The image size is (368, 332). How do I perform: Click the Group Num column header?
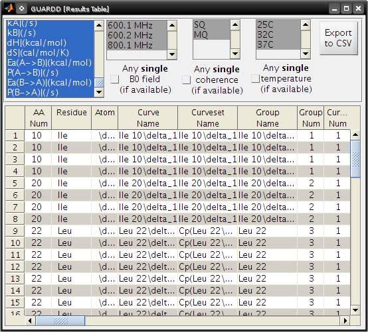(311, 118)
